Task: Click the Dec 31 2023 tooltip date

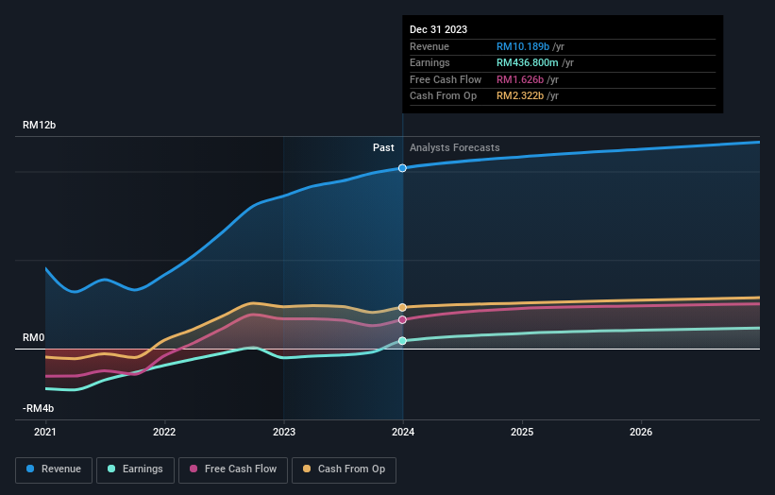Action: coord(438,29)
